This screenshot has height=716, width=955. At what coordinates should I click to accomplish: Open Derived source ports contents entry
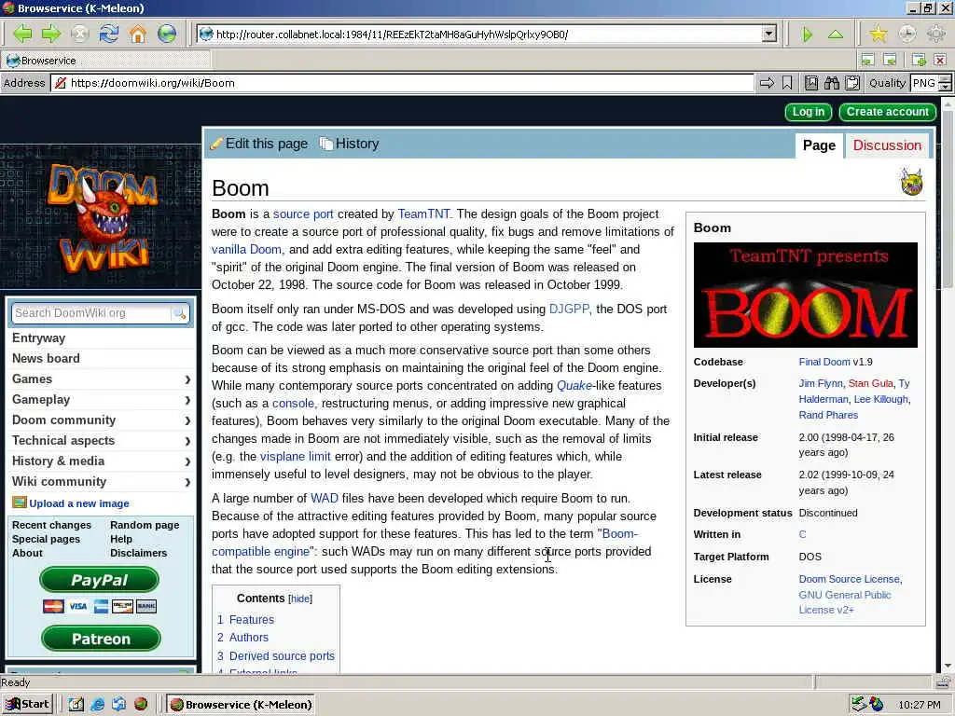(282, 656)
